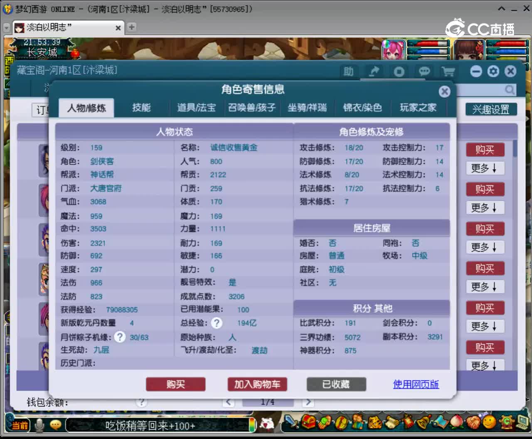Open the 助 help icon in 藏宝阁 header
This screenshot has height=439, width=532.
[x=348, y=72]
